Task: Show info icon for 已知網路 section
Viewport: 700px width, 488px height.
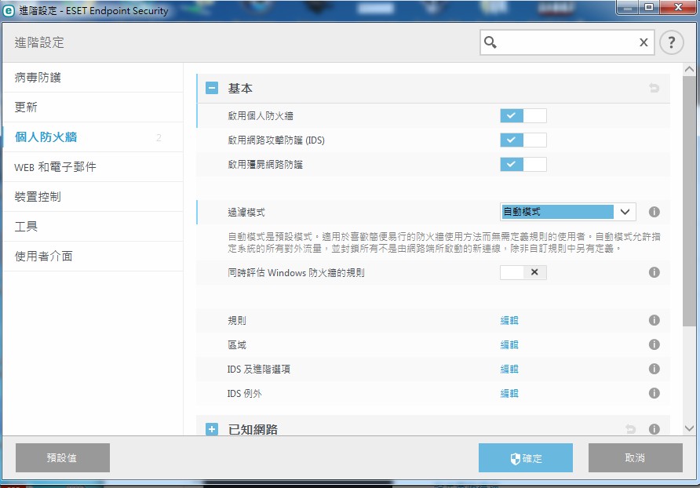Action: (x=654, y=429)
